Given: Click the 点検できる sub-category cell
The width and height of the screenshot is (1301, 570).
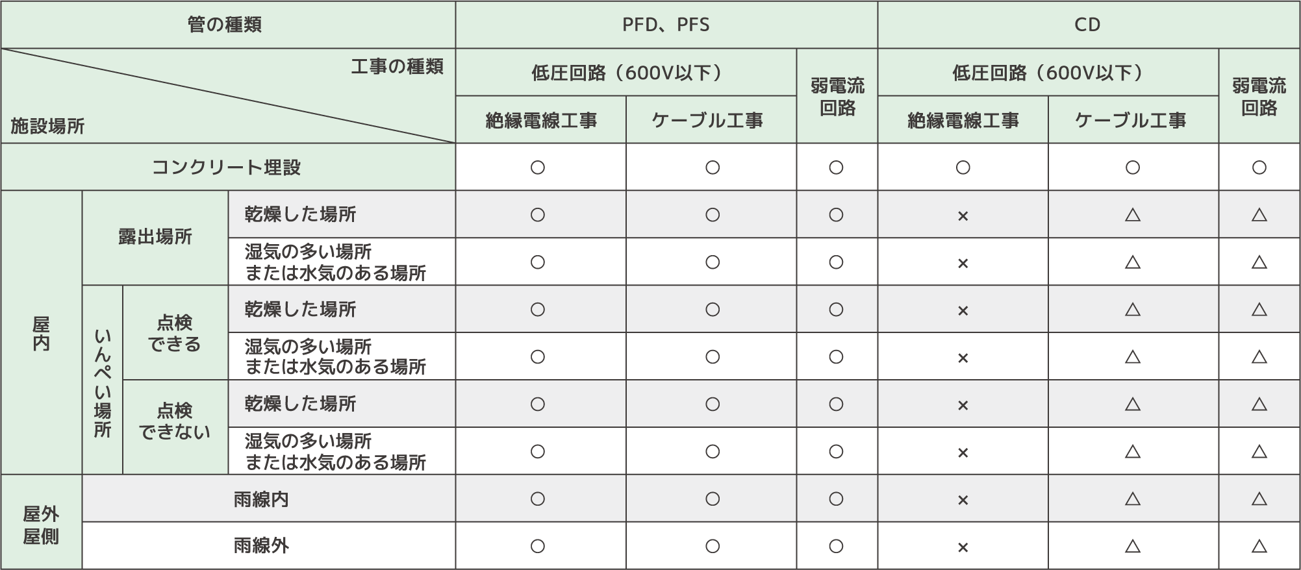Looking at the screenshot, I should point(175,333).
